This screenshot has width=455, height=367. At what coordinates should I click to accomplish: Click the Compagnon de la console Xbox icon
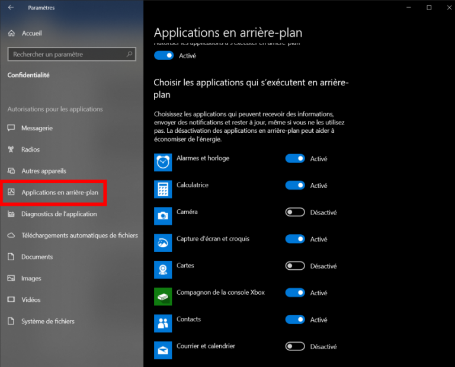[163, 296]
